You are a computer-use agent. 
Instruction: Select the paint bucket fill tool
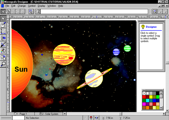click(x=3, y=51)
